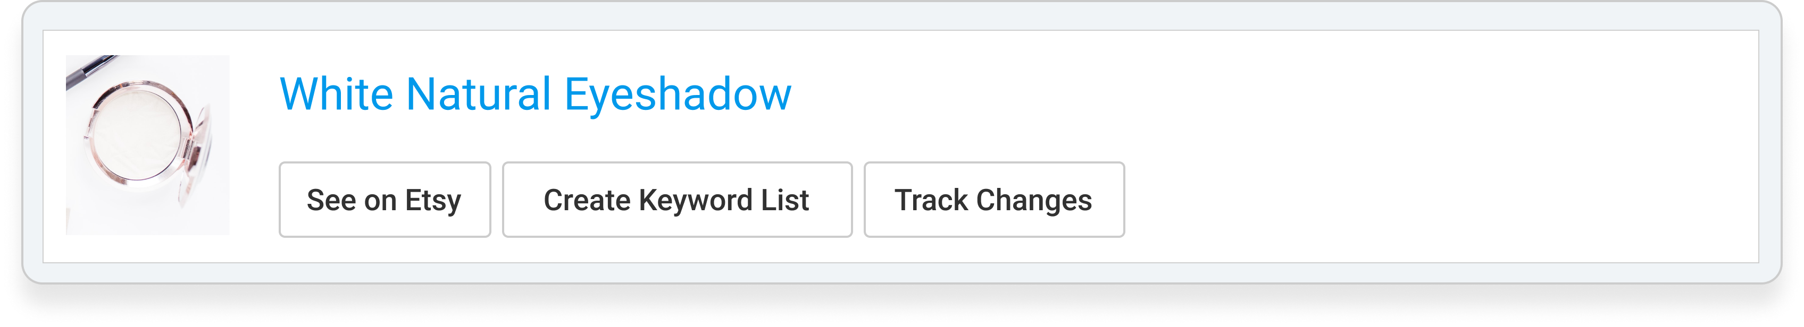Choose See on Etsy beside the thumbnail
Viewport: 1804px width, 327px height.
click(x=385, y=200)
